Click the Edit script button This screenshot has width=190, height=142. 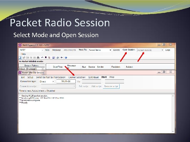(83, 86)
